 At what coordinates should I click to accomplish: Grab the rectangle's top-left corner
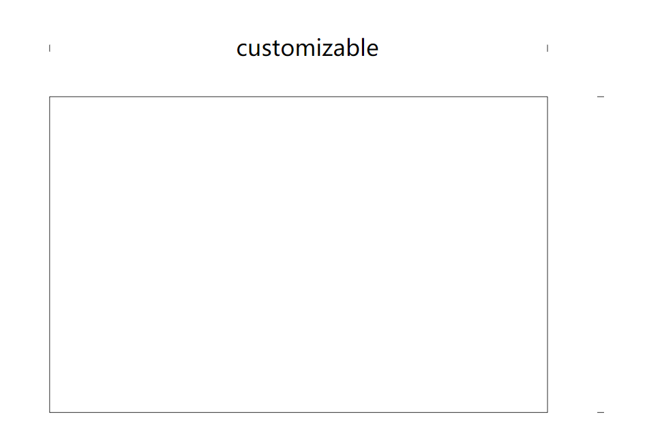pos(50,97)
